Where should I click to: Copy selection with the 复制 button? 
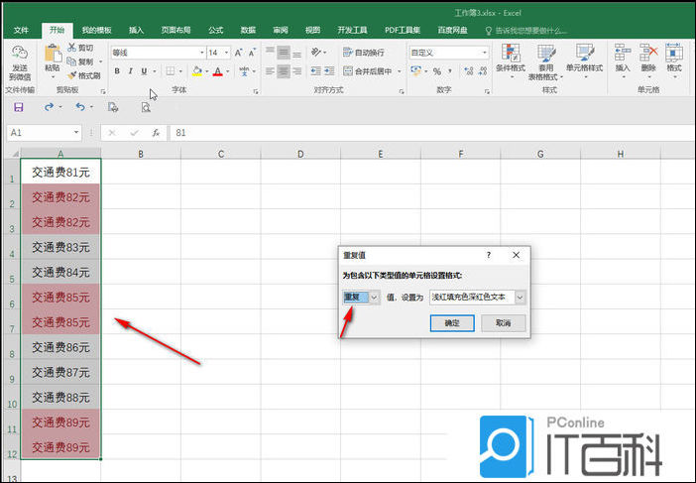80,61
